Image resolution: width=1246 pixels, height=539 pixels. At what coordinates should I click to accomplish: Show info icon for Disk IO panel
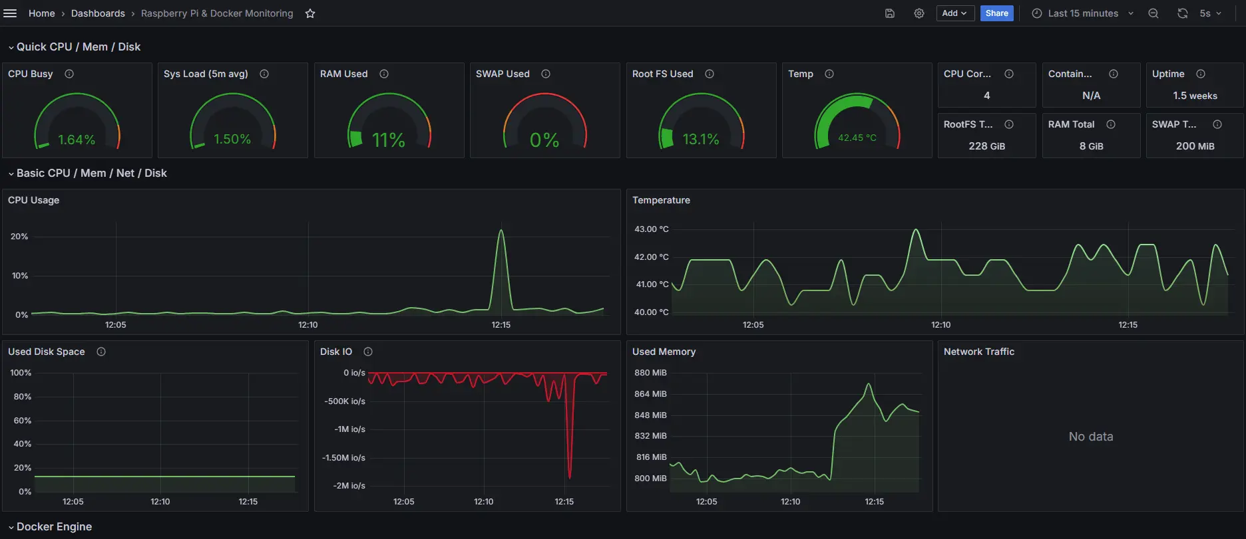click(x=368, y=352)
